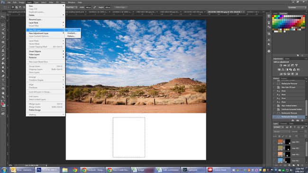Expand the New submenu in Layer menu
Viewport: 308px width, 173px height.
coord(45,6)
